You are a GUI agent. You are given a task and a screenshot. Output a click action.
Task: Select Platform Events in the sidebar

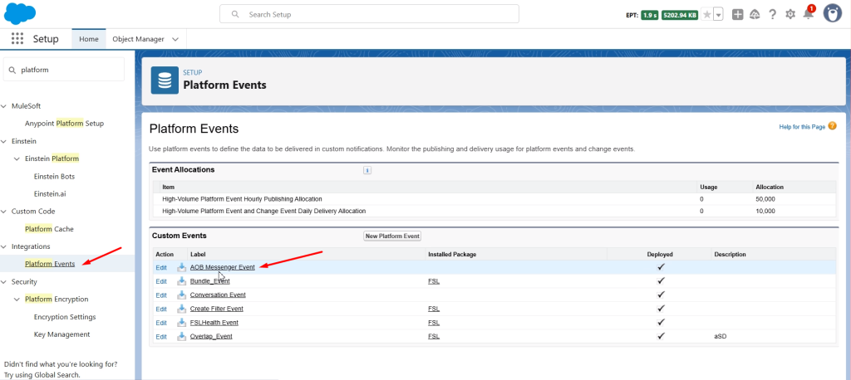pos(50,264)
